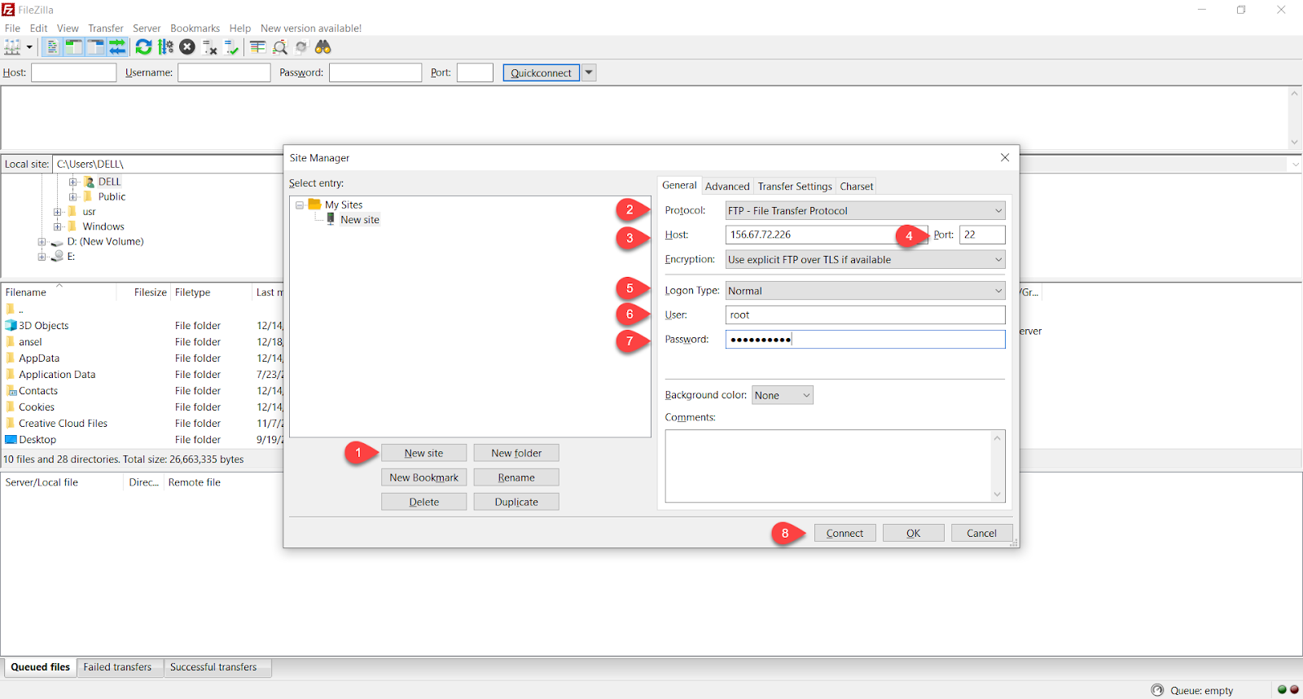Viewport: 1303px width, 699px height.
Task: Switch to the Transfer Settings tab
Action: [794, 187]
